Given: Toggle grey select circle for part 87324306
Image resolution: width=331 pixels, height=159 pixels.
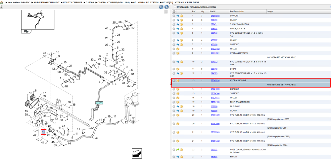Looking at the screenshot, I should [174, 93].
